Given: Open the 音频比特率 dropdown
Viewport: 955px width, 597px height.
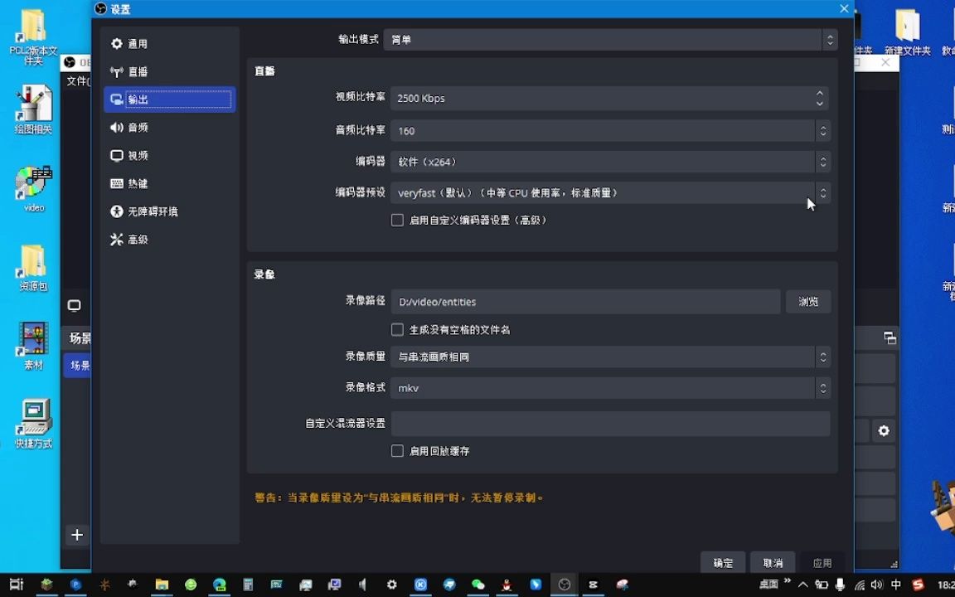Looking at the screenshot, I should pos(610,130).
